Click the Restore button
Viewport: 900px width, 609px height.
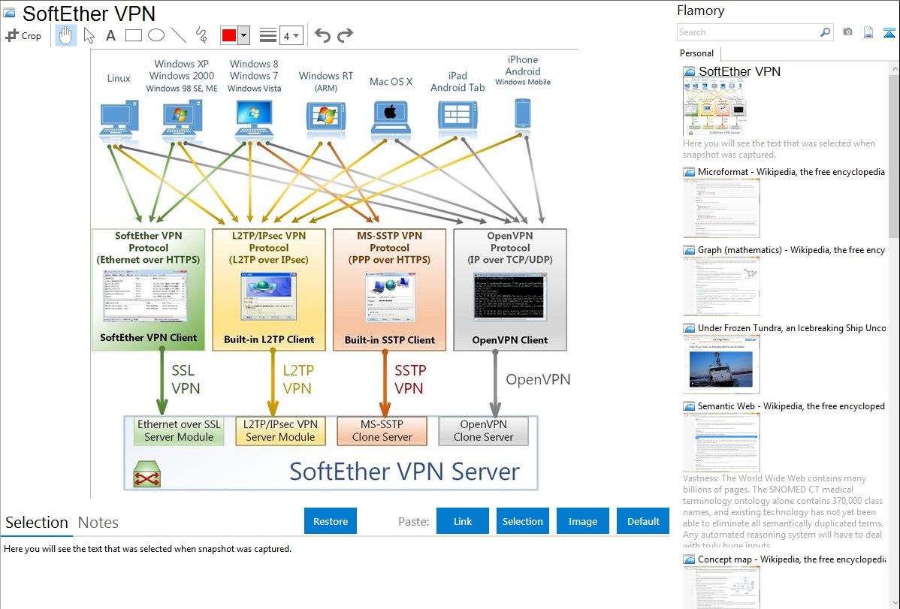point(331,521)
